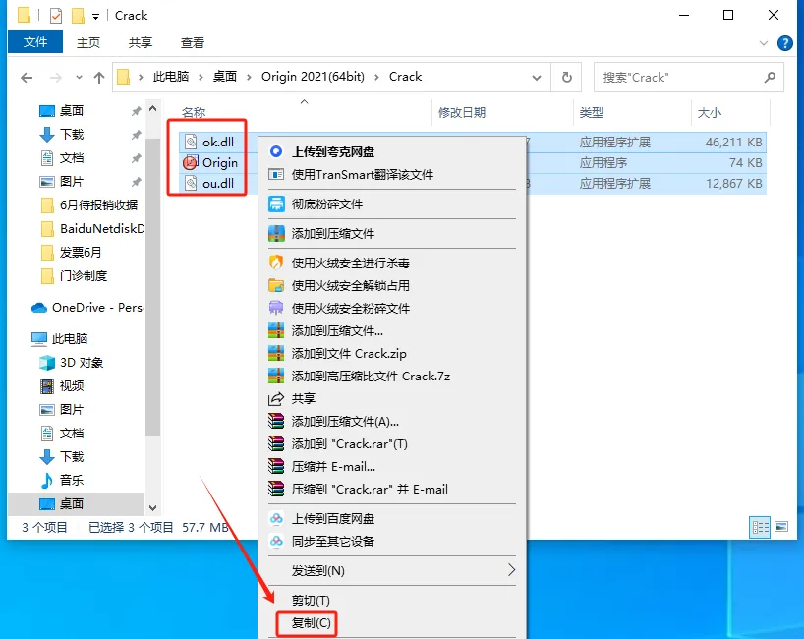Click WinRAR icon beside 压缩并 E-mail...
Image resolution: width=804 pixels, height=639 pixels.
[x=276, y=466]
